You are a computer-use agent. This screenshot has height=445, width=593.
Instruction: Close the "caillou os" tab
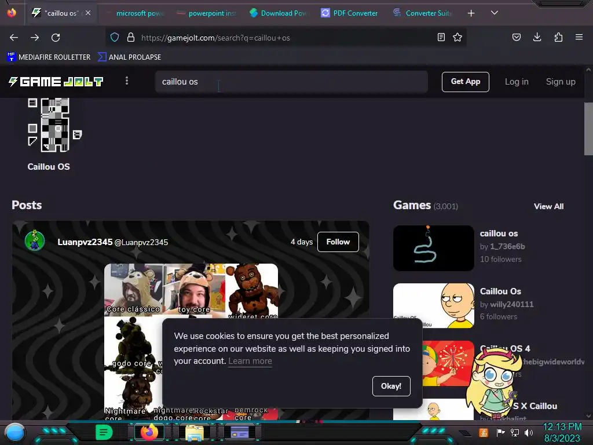click(88, 13)
